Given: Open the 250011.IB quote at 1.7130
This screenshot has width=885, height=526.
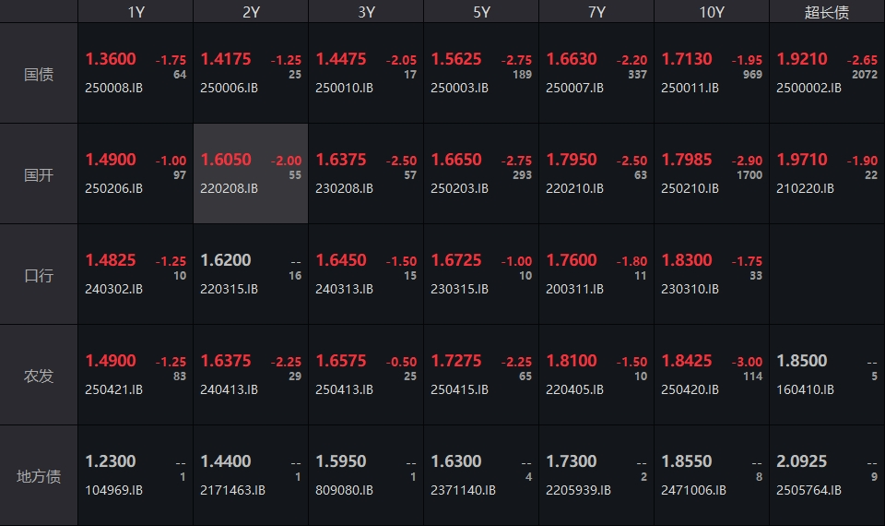Looking at the screenshot, I should pos(712,73).
